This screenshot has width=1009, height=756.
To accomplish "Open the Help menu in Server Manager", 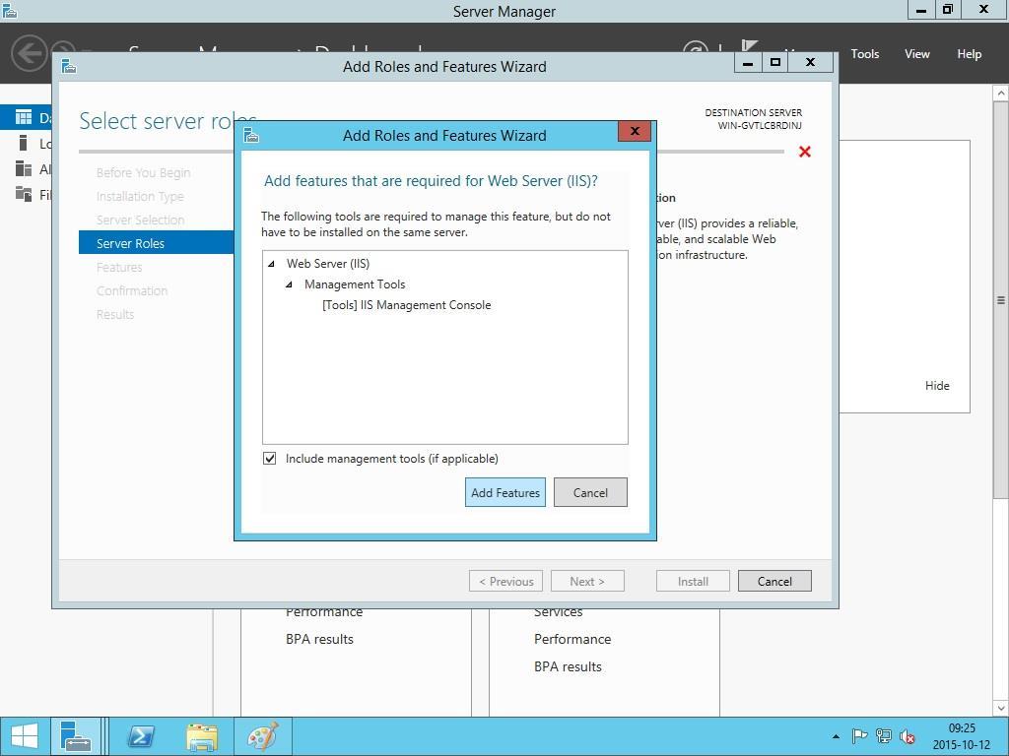I will pyautogui.click(x=970, y=54).
